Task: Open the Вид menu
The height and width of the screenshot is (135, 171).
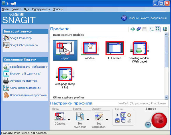Action: tap(27, 9)
